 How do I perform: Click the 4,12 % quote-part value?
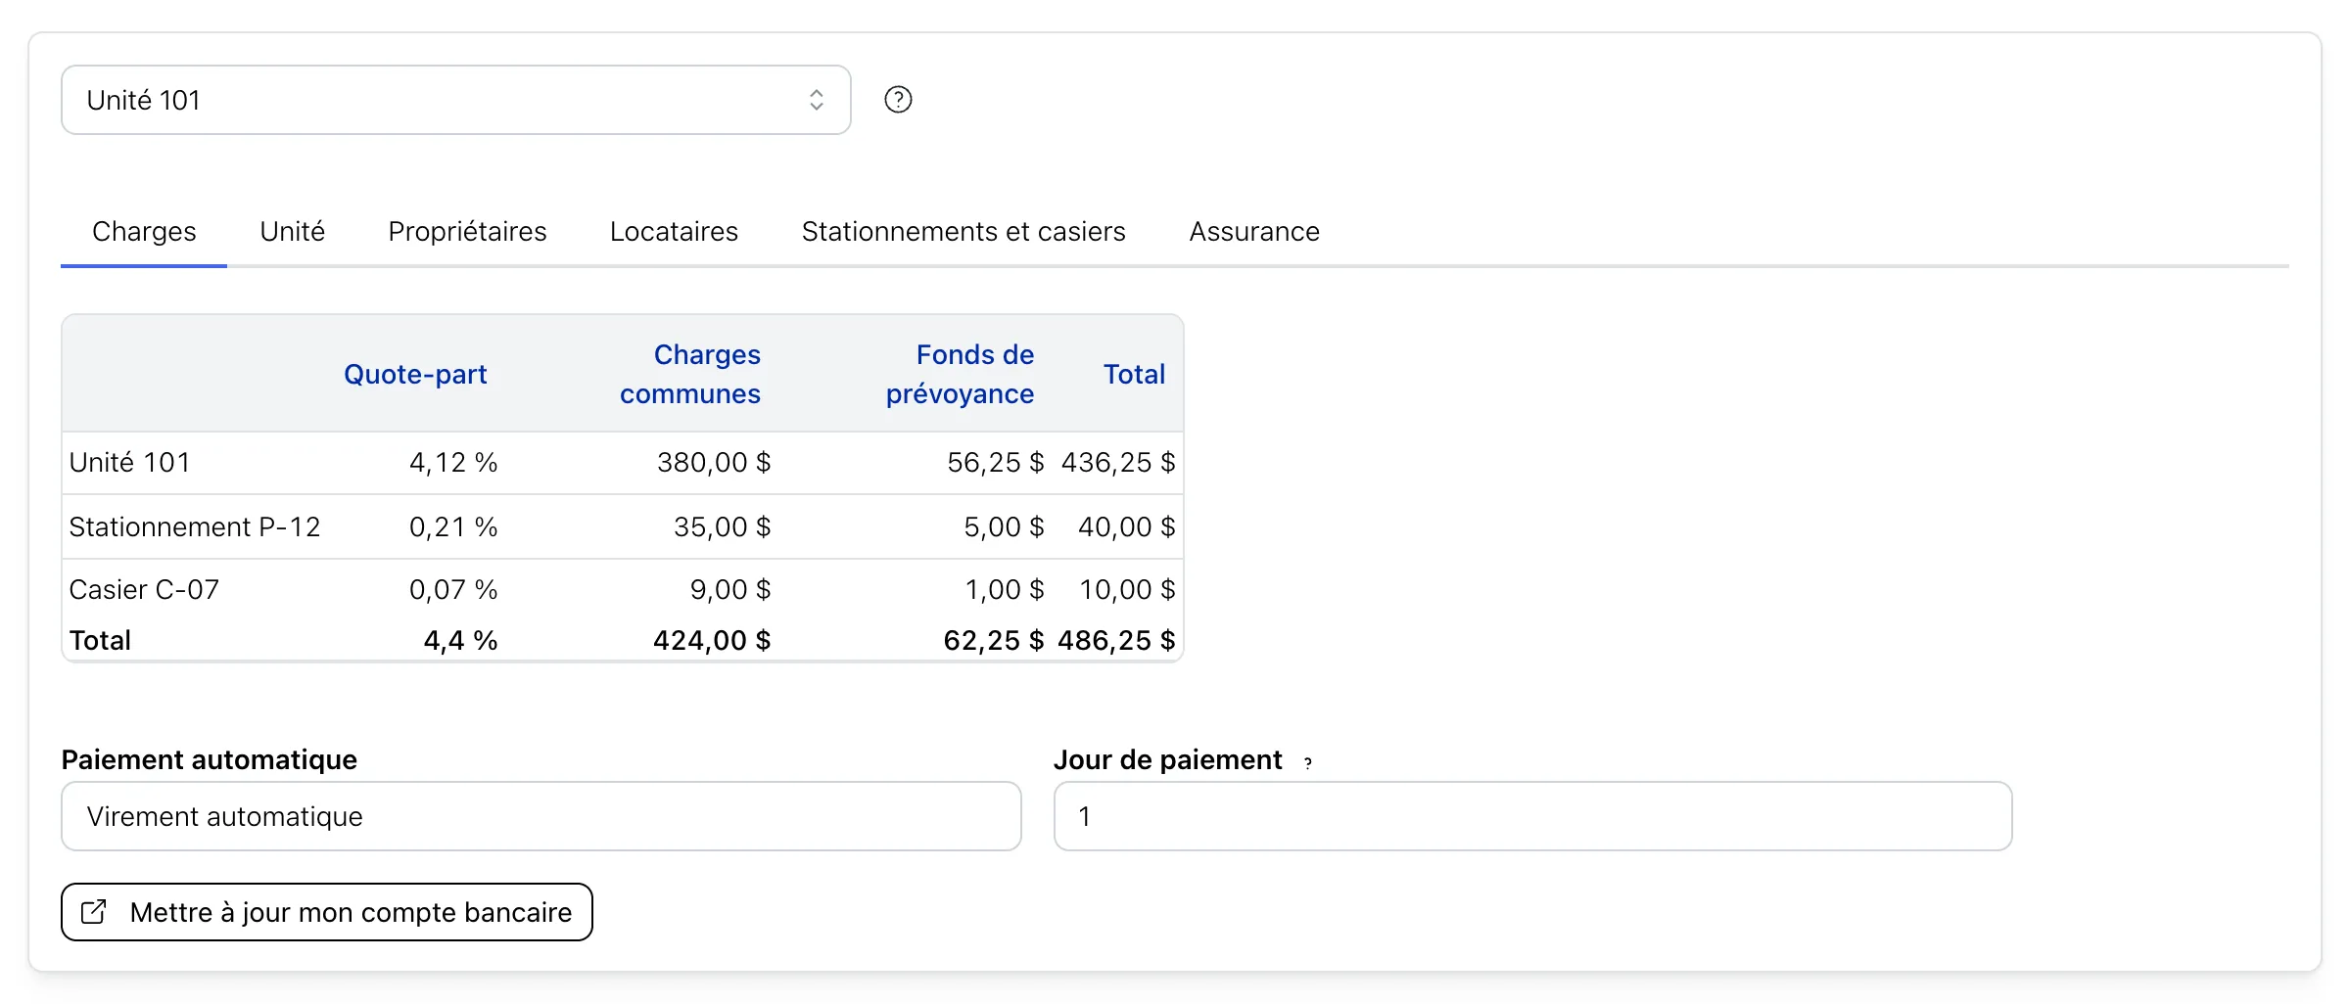point(453,463)
